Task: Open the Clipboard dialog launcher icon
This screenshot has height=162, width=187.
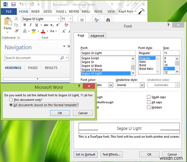Action: coord(19,38)
